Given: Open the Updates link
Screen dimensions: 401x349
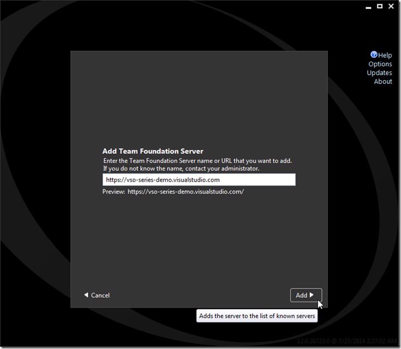Looking at the screenshot, I should pos(379,73).
